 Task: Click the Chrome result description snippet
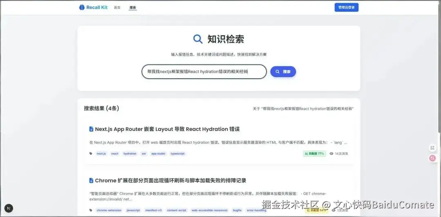208,197
